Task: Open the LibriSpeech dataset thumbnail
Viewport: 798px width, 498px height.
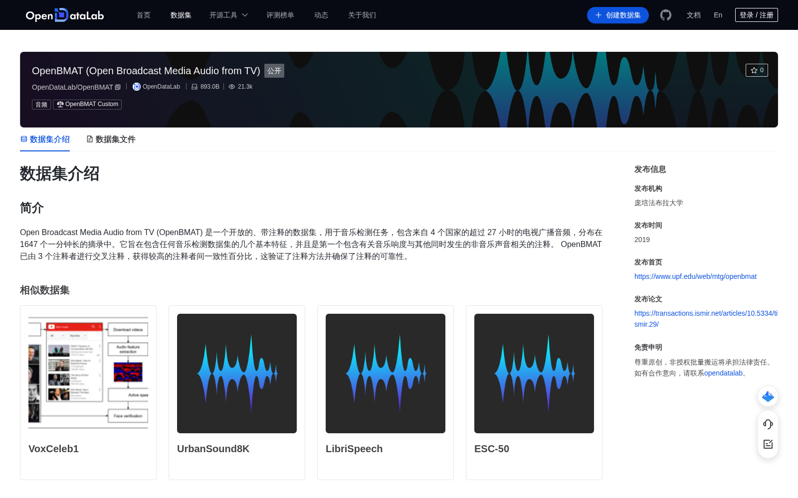Action: click(386, 373)
